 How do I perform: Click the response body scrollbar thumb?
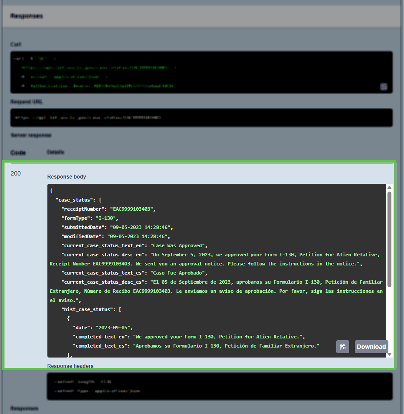(x=389, y=239)
